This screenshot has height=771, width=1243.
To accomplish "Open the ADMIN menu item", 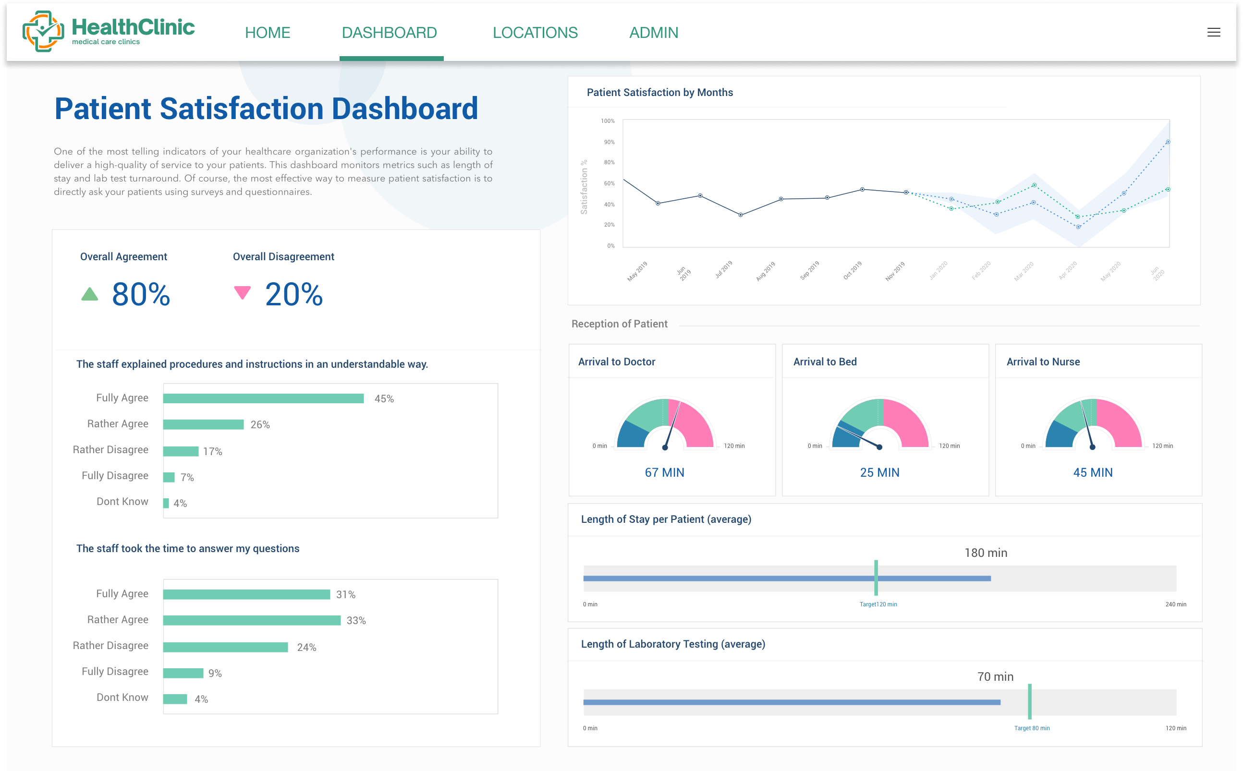I will coord(653,33).
